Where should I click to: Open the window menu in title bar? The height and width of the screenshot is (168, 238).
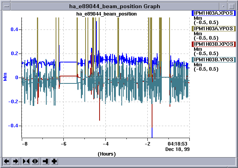6,6
